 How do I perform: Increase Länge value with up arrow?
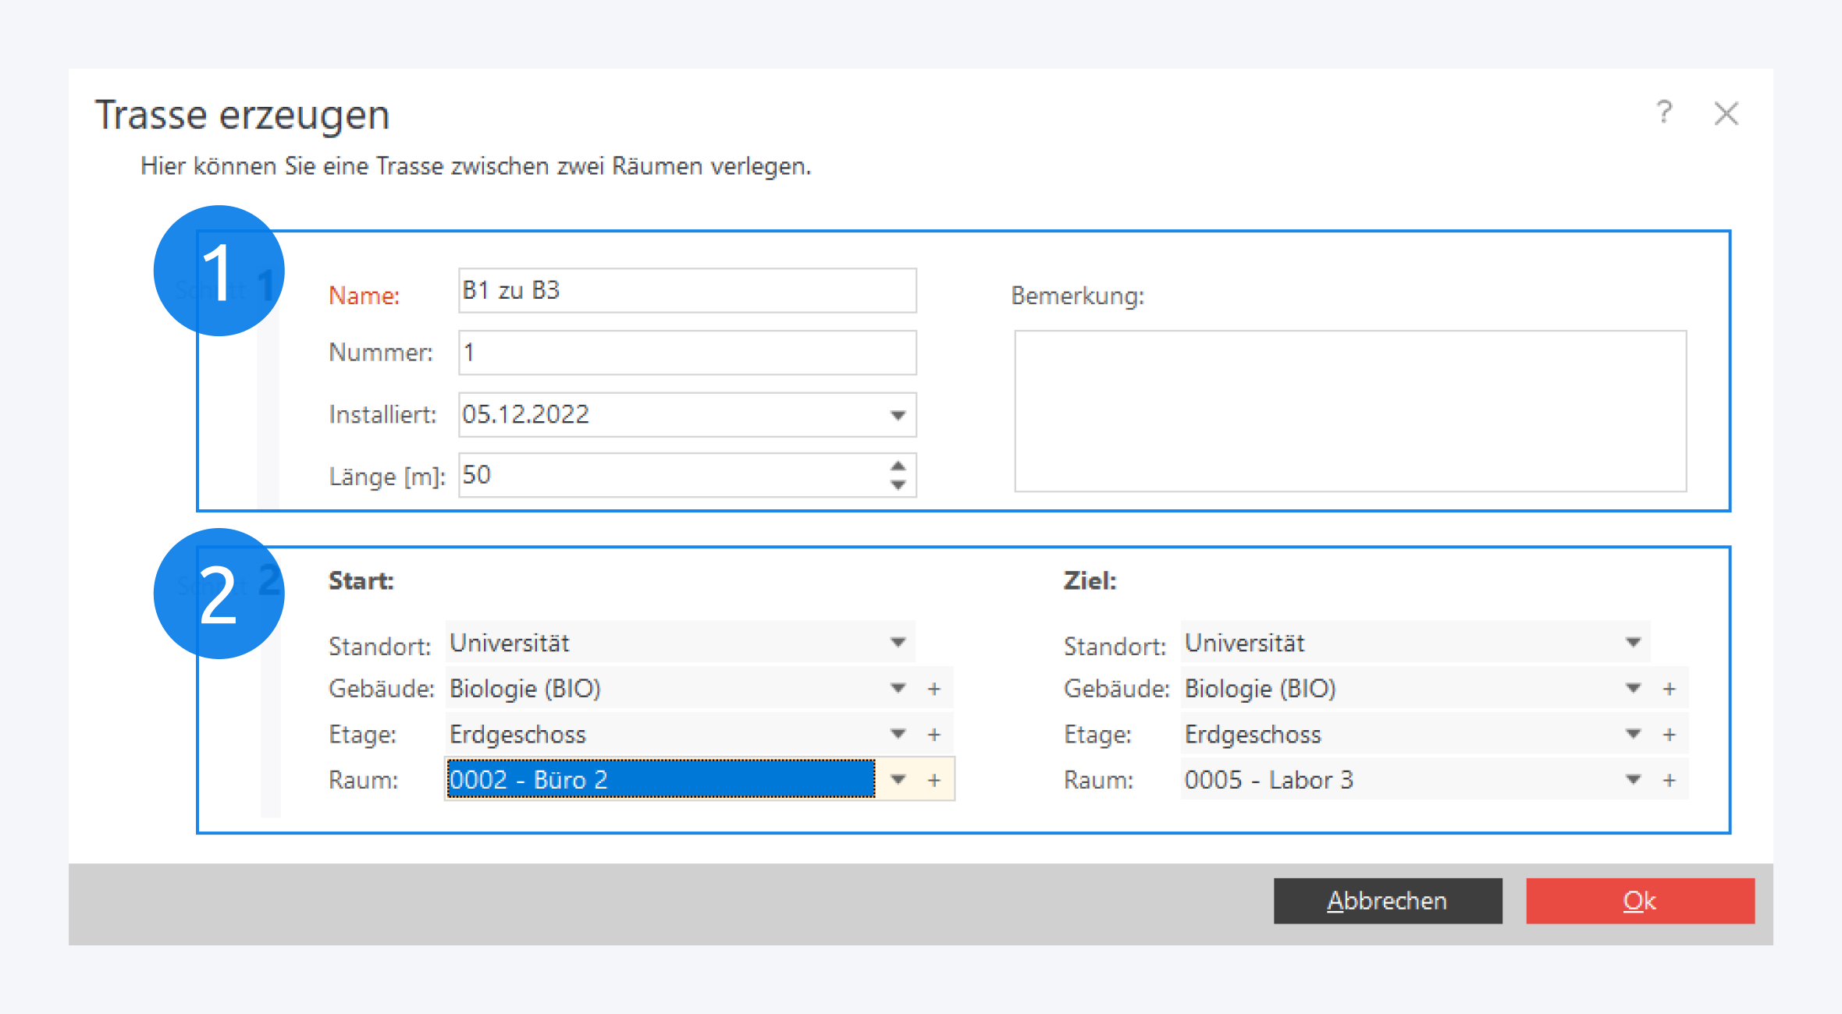click(x=898, y=466)
